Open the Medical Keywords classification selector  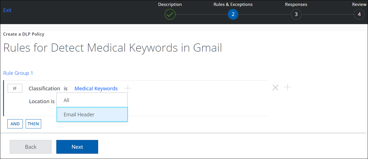coord(96,88)
